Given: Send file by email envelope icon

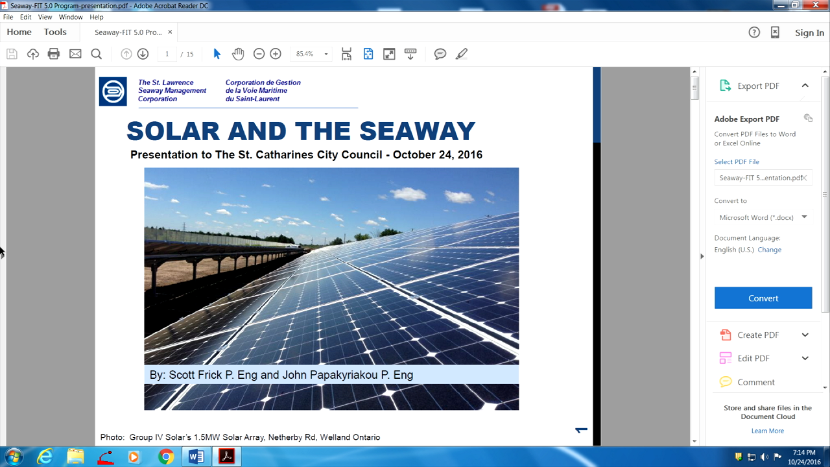Looking at the screenshot, I should click(75, 54).
